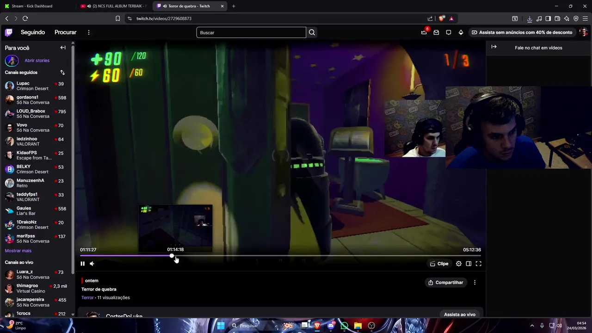Screen dimensions: 592x333
Task: Click the ad-free 40% discount offer
Action: 522,32
